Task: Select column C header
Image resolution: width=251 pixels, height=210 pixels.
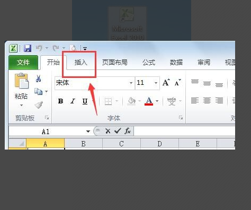Action: 121,144
